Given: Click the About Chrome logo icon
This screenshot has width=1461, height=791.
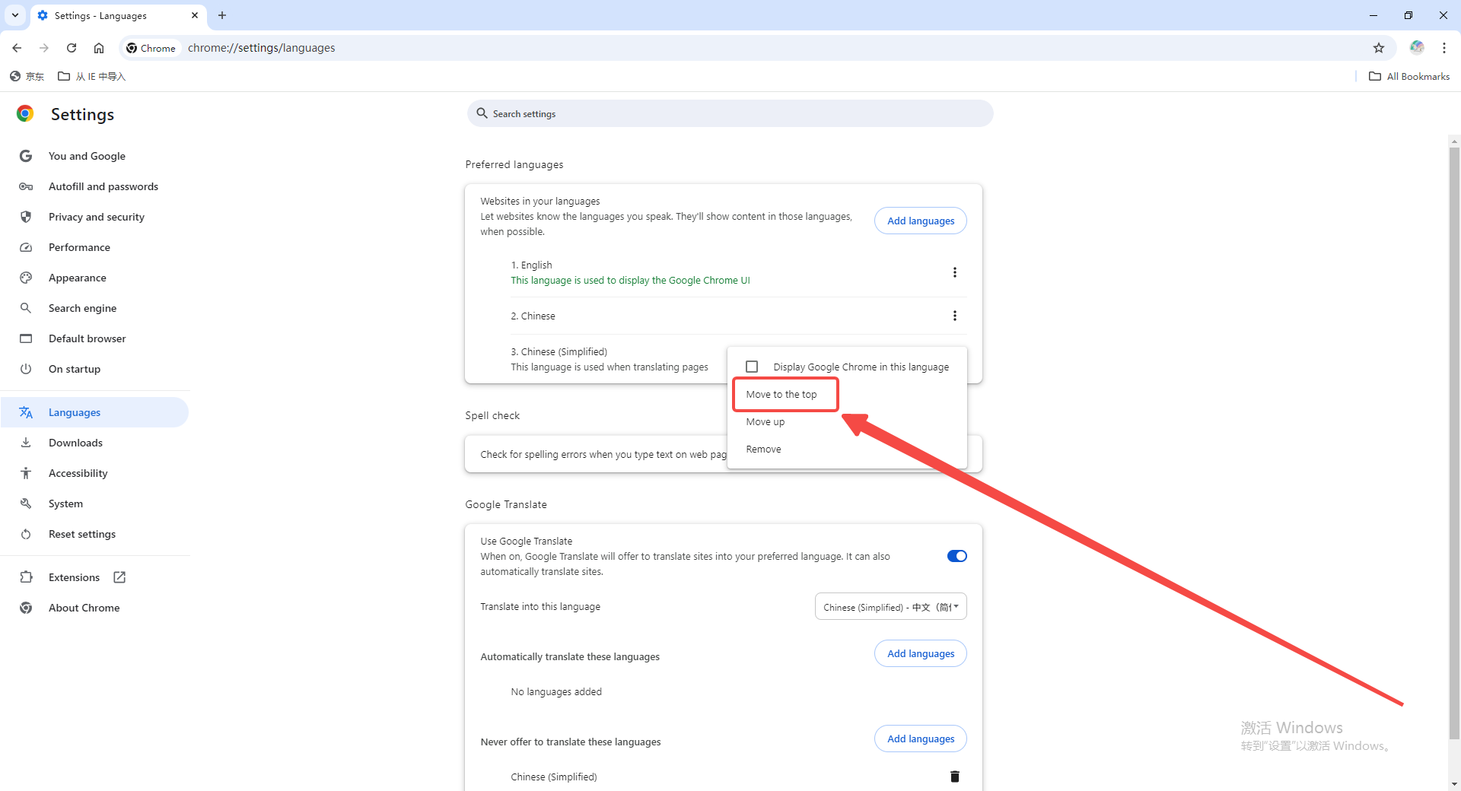Looking at the screenshot, I should 26,608.
